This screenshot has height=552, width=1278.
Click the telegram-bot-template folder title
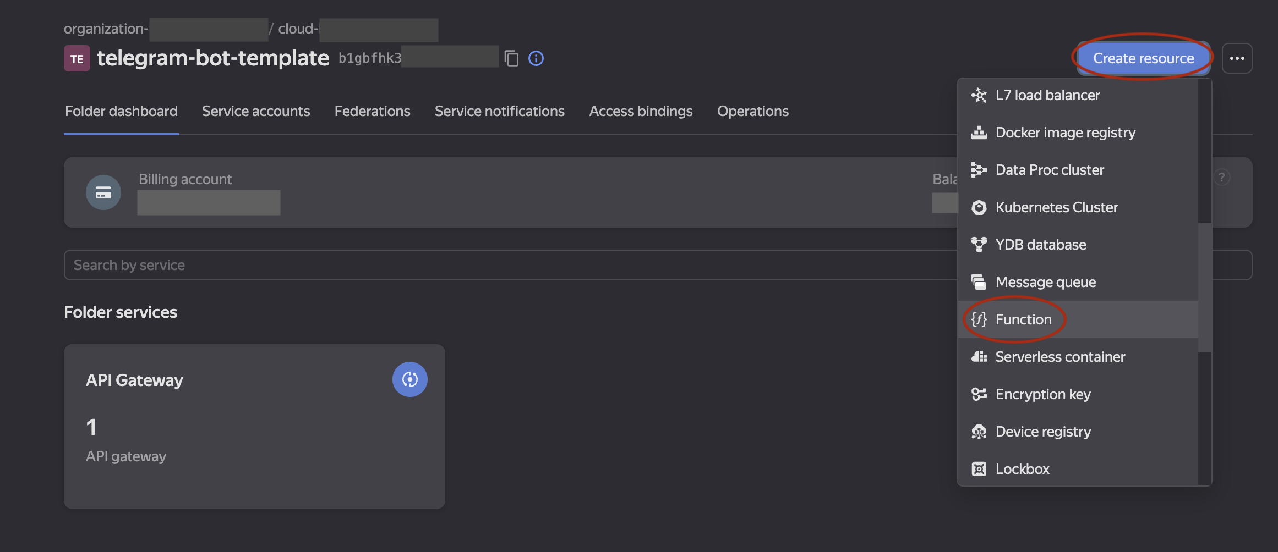coord(213,58)
